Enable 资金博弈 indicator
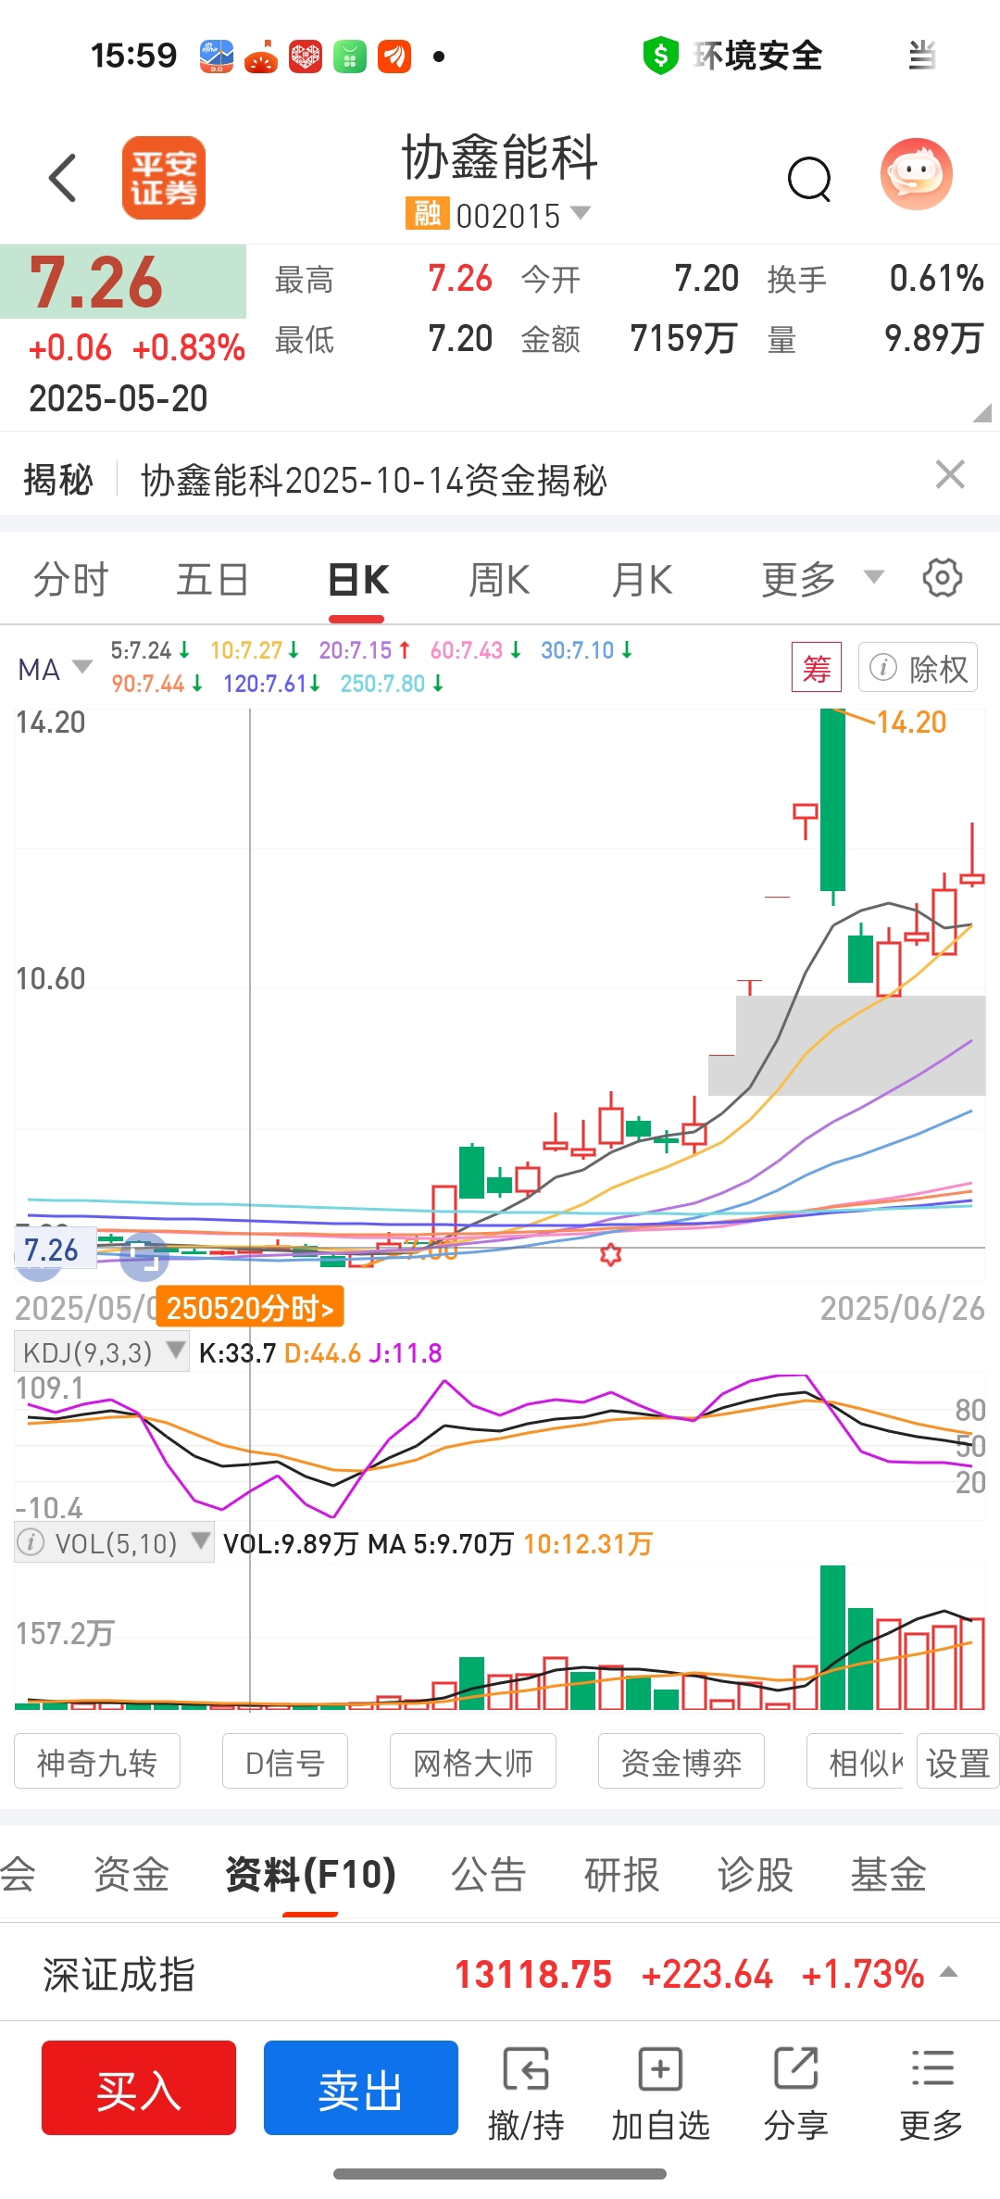This screenshot has width=1000, height=2199. 681,1763
